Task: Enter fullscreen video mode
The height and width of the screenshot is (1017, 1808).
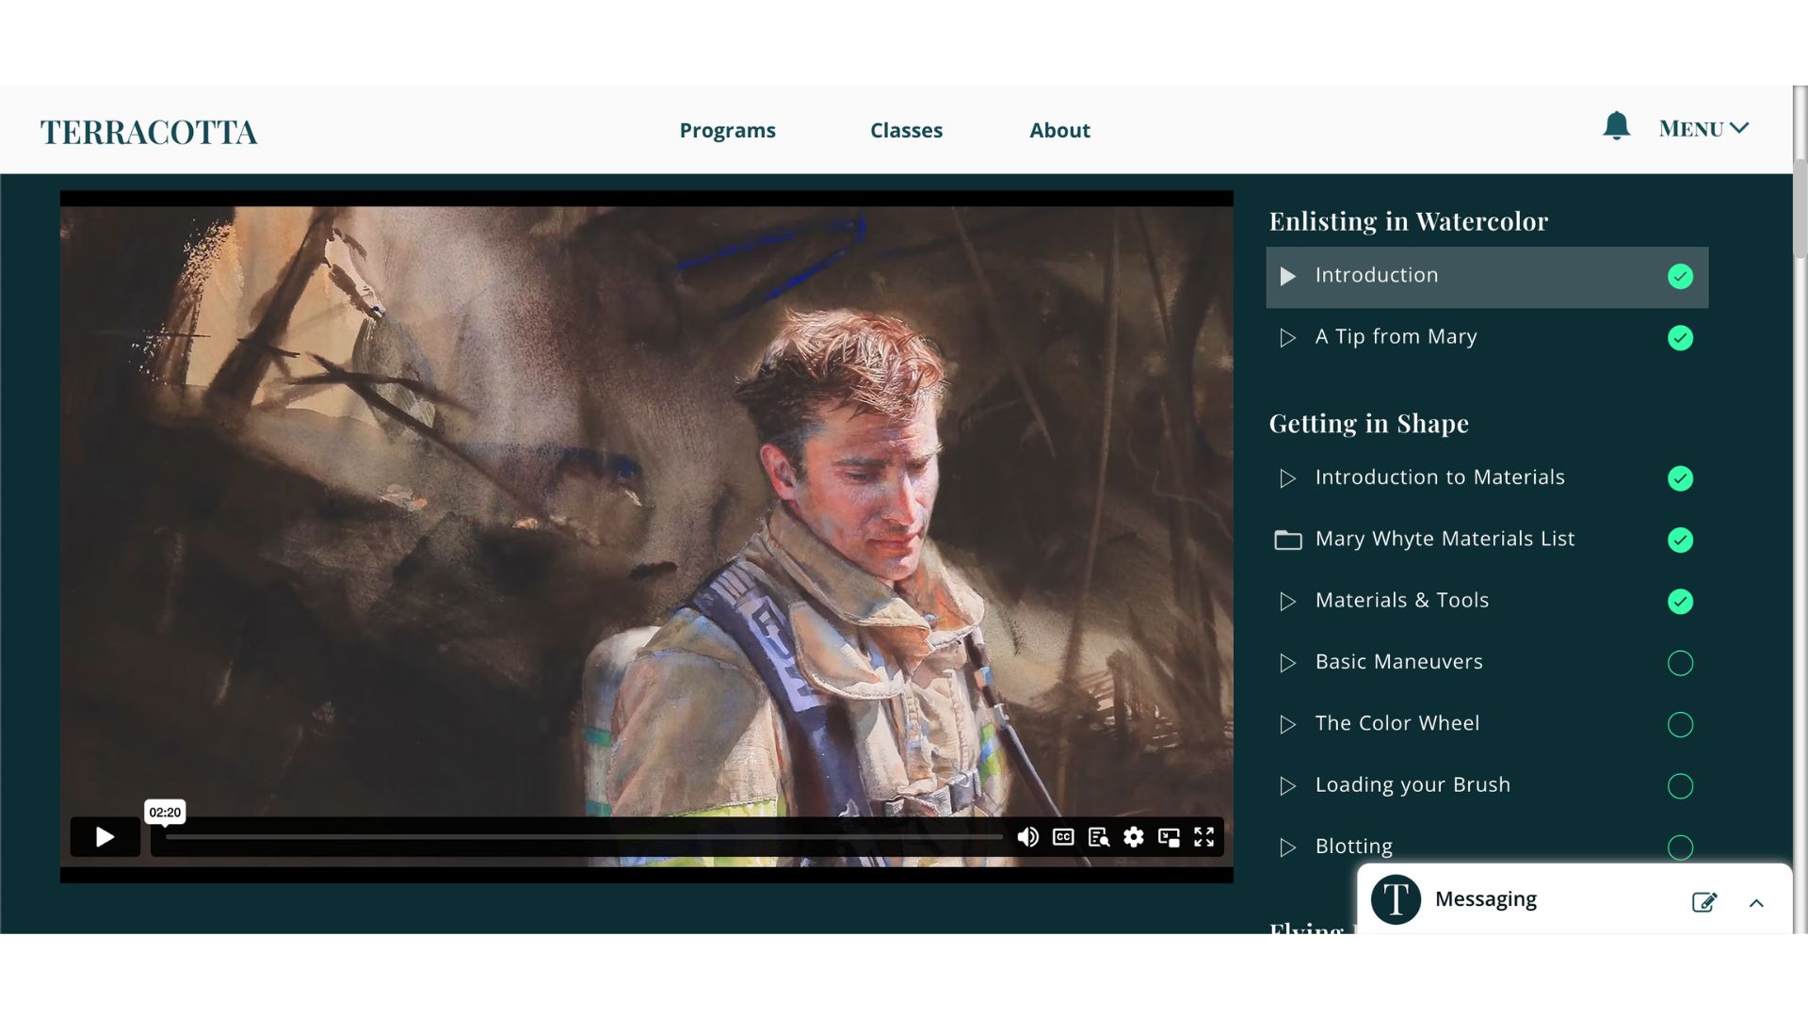Action: (x=1204, y=837)
